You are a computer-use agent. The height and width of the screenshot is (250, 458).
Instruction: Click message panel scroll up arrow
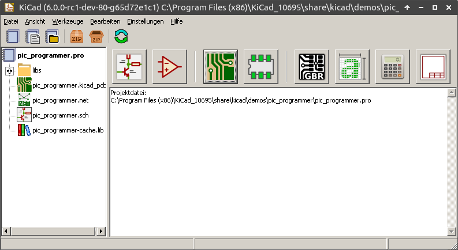coord(451,93)
